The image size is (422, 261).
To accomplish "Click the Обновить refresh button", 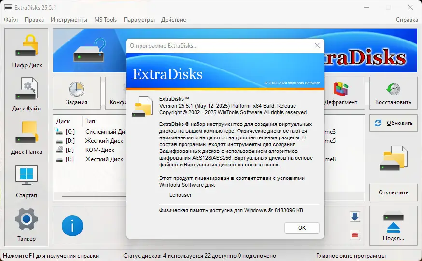I will (x=393, y=123).
